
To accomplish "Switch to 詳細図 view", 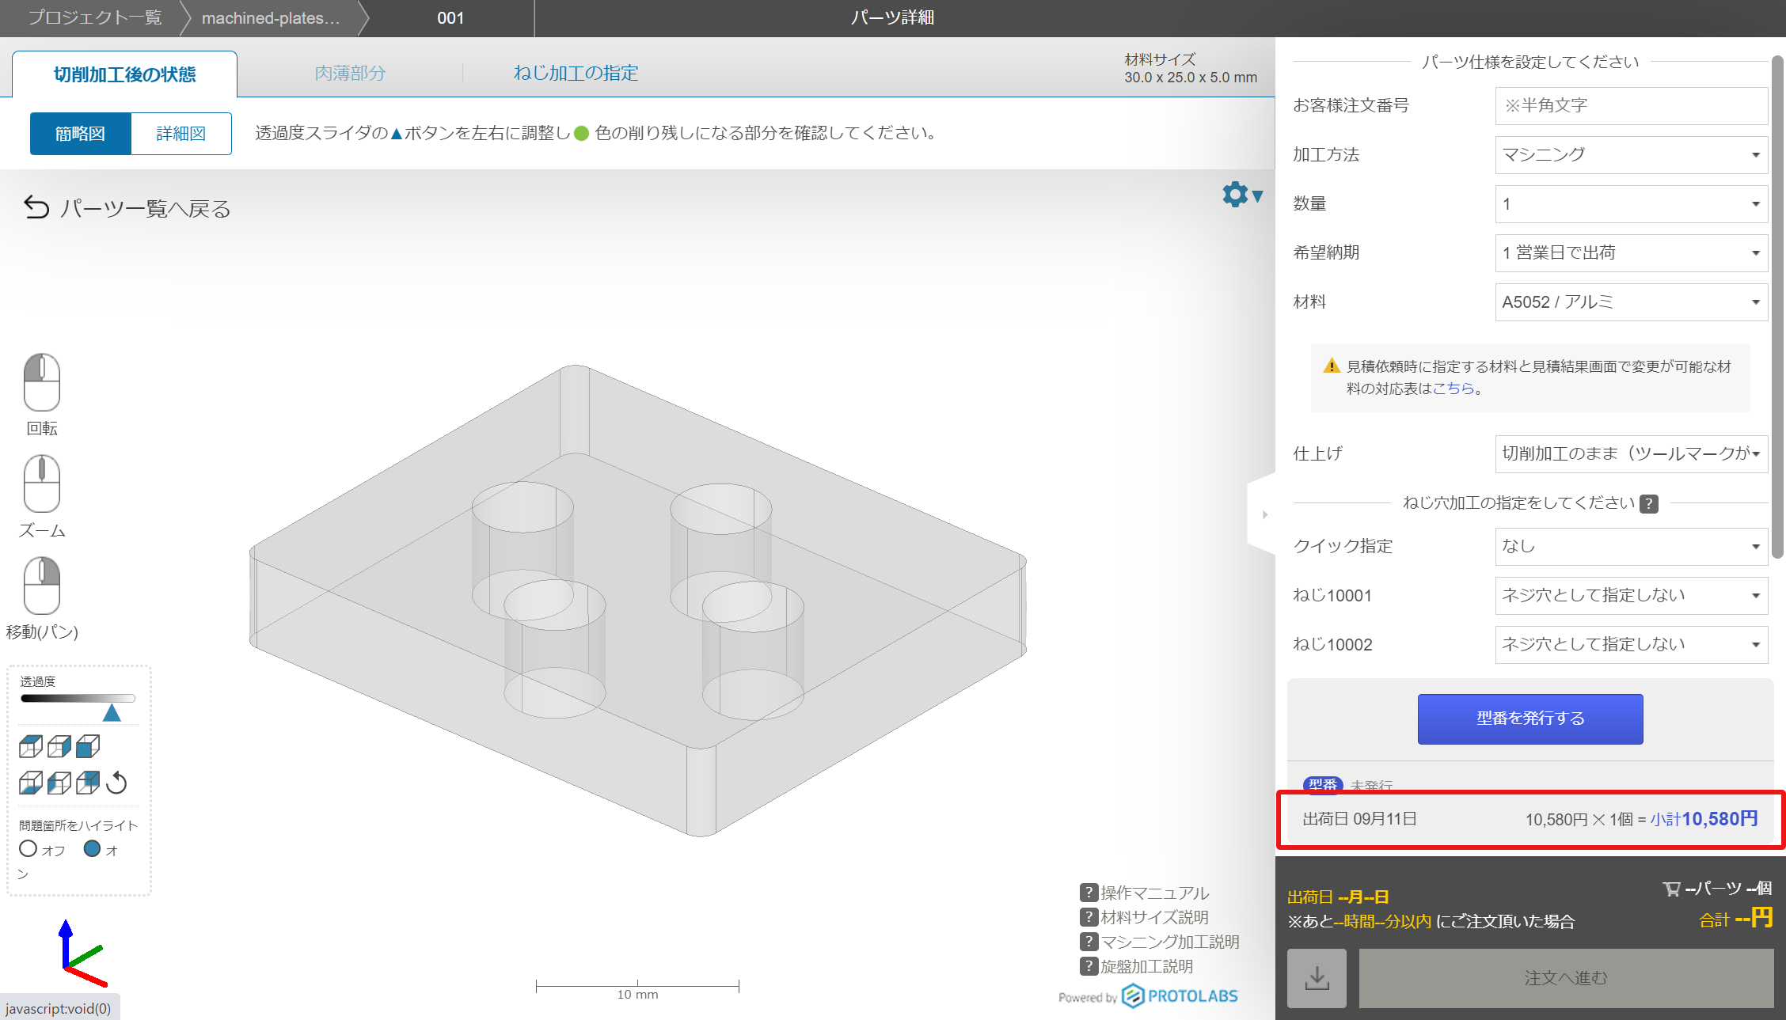I will [181, 134].
